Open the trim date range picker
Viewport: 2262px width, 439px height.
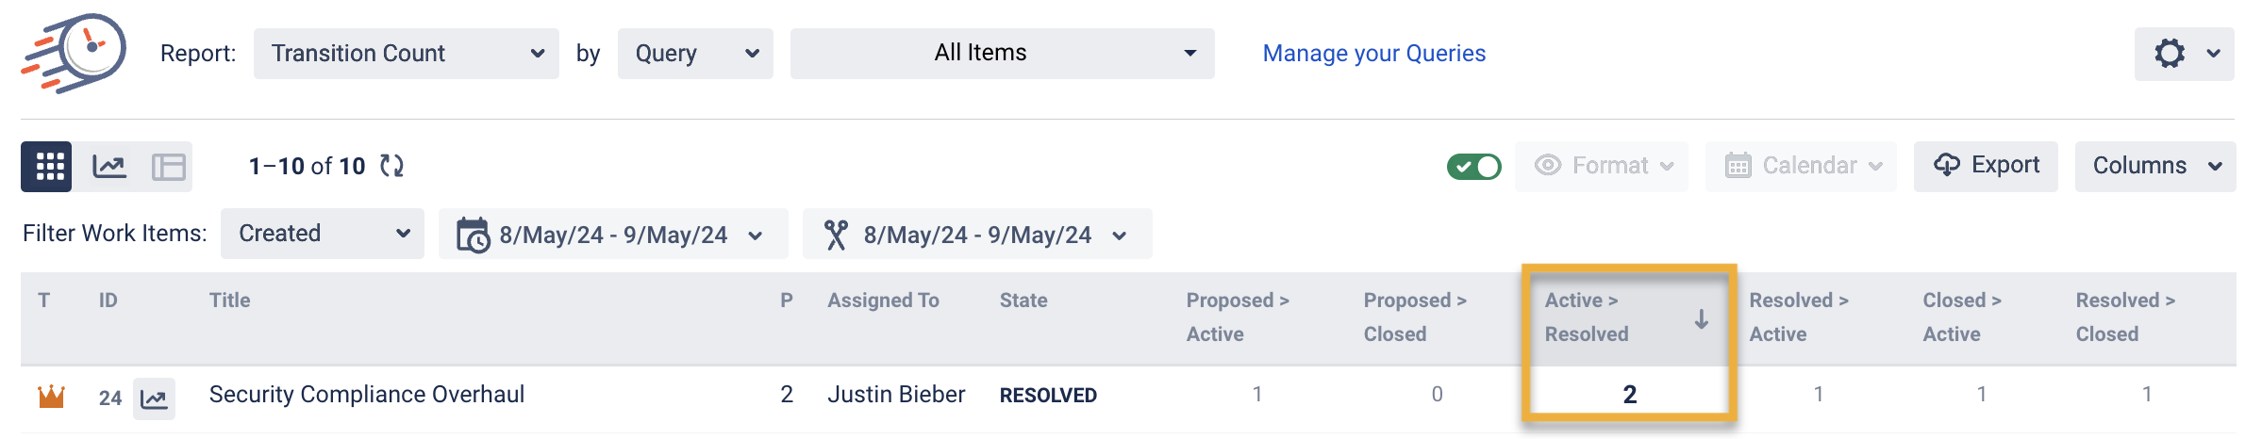pos(976,235)
